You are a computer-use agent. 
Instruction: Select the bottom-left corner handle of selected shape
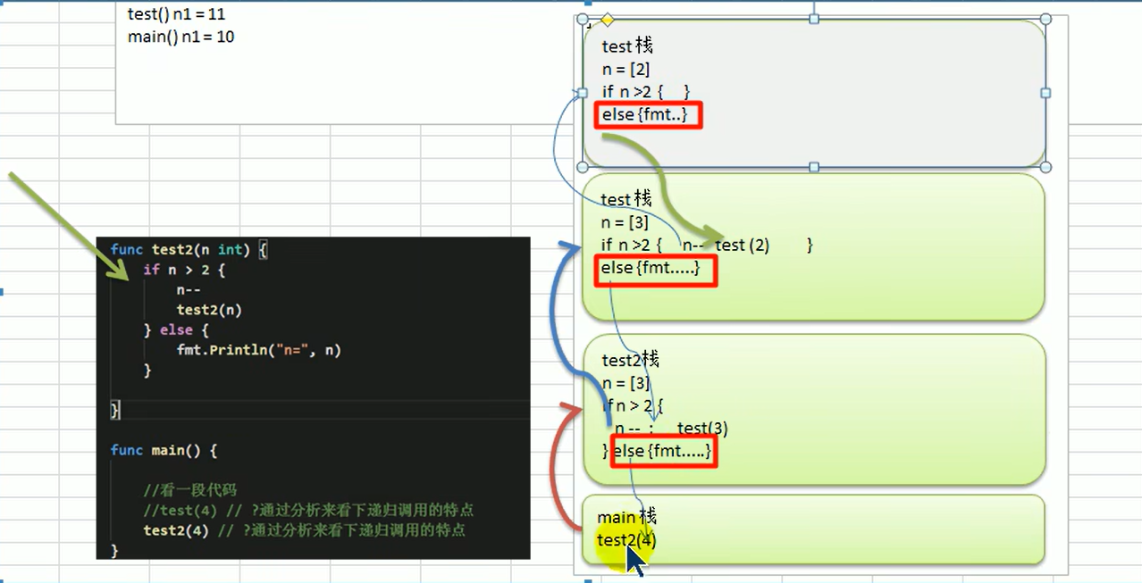coord(583,167)
